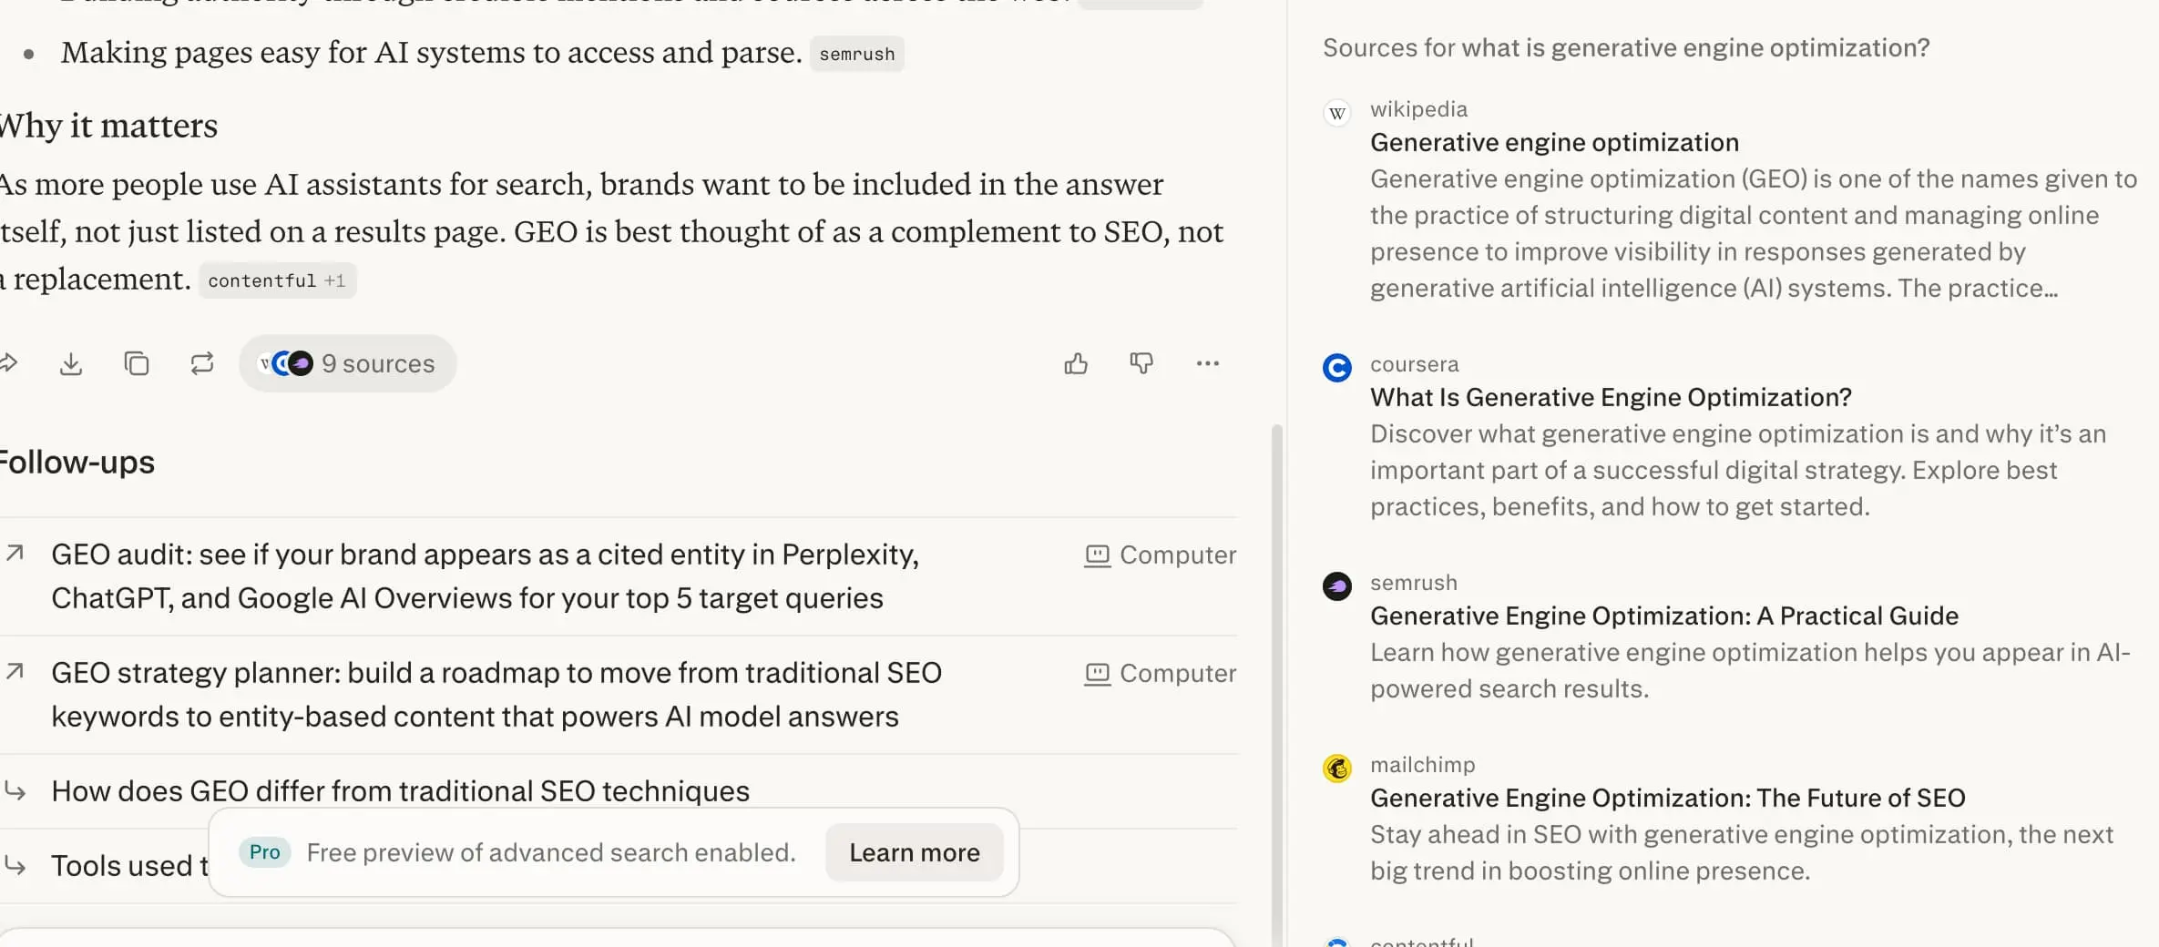Click the rewrite/regenerate icon
The image size is (2159, 947).
point(202,363)
